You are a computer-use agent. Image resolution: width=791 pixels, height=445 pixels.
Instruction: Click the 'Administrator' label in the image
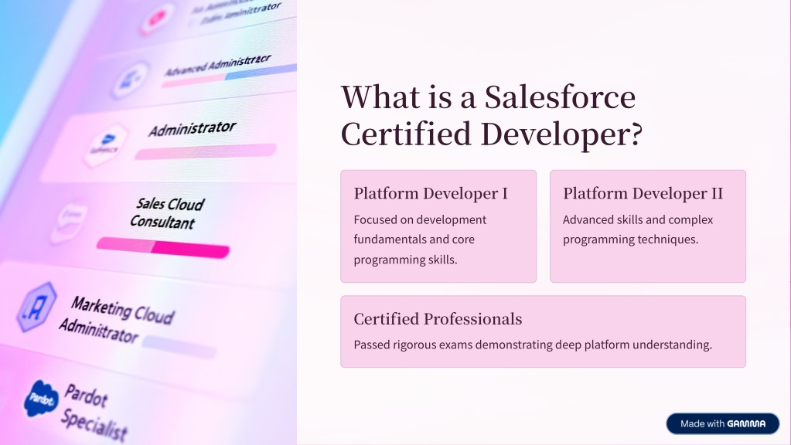click(x=193, y=128)
